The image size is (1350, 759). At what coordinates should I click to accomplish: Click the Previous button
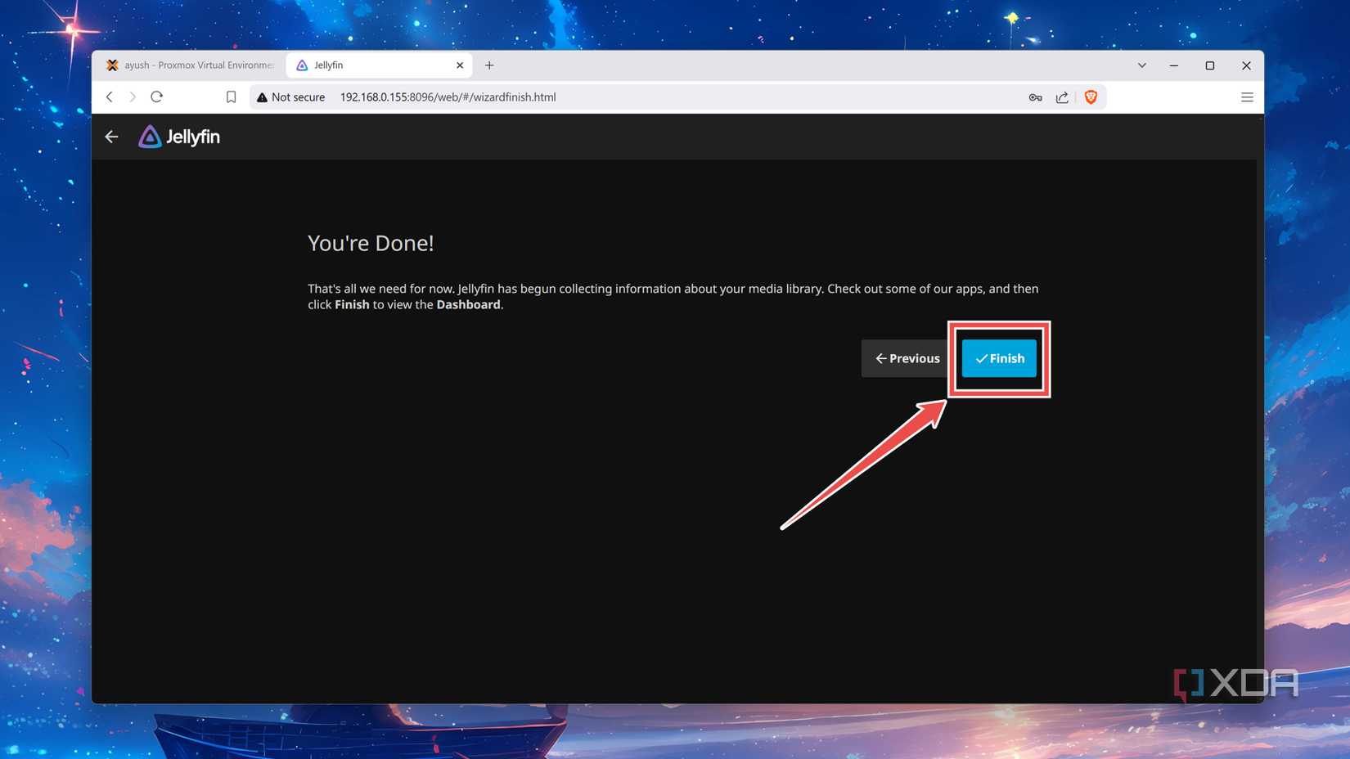click(x=907, y=358)
